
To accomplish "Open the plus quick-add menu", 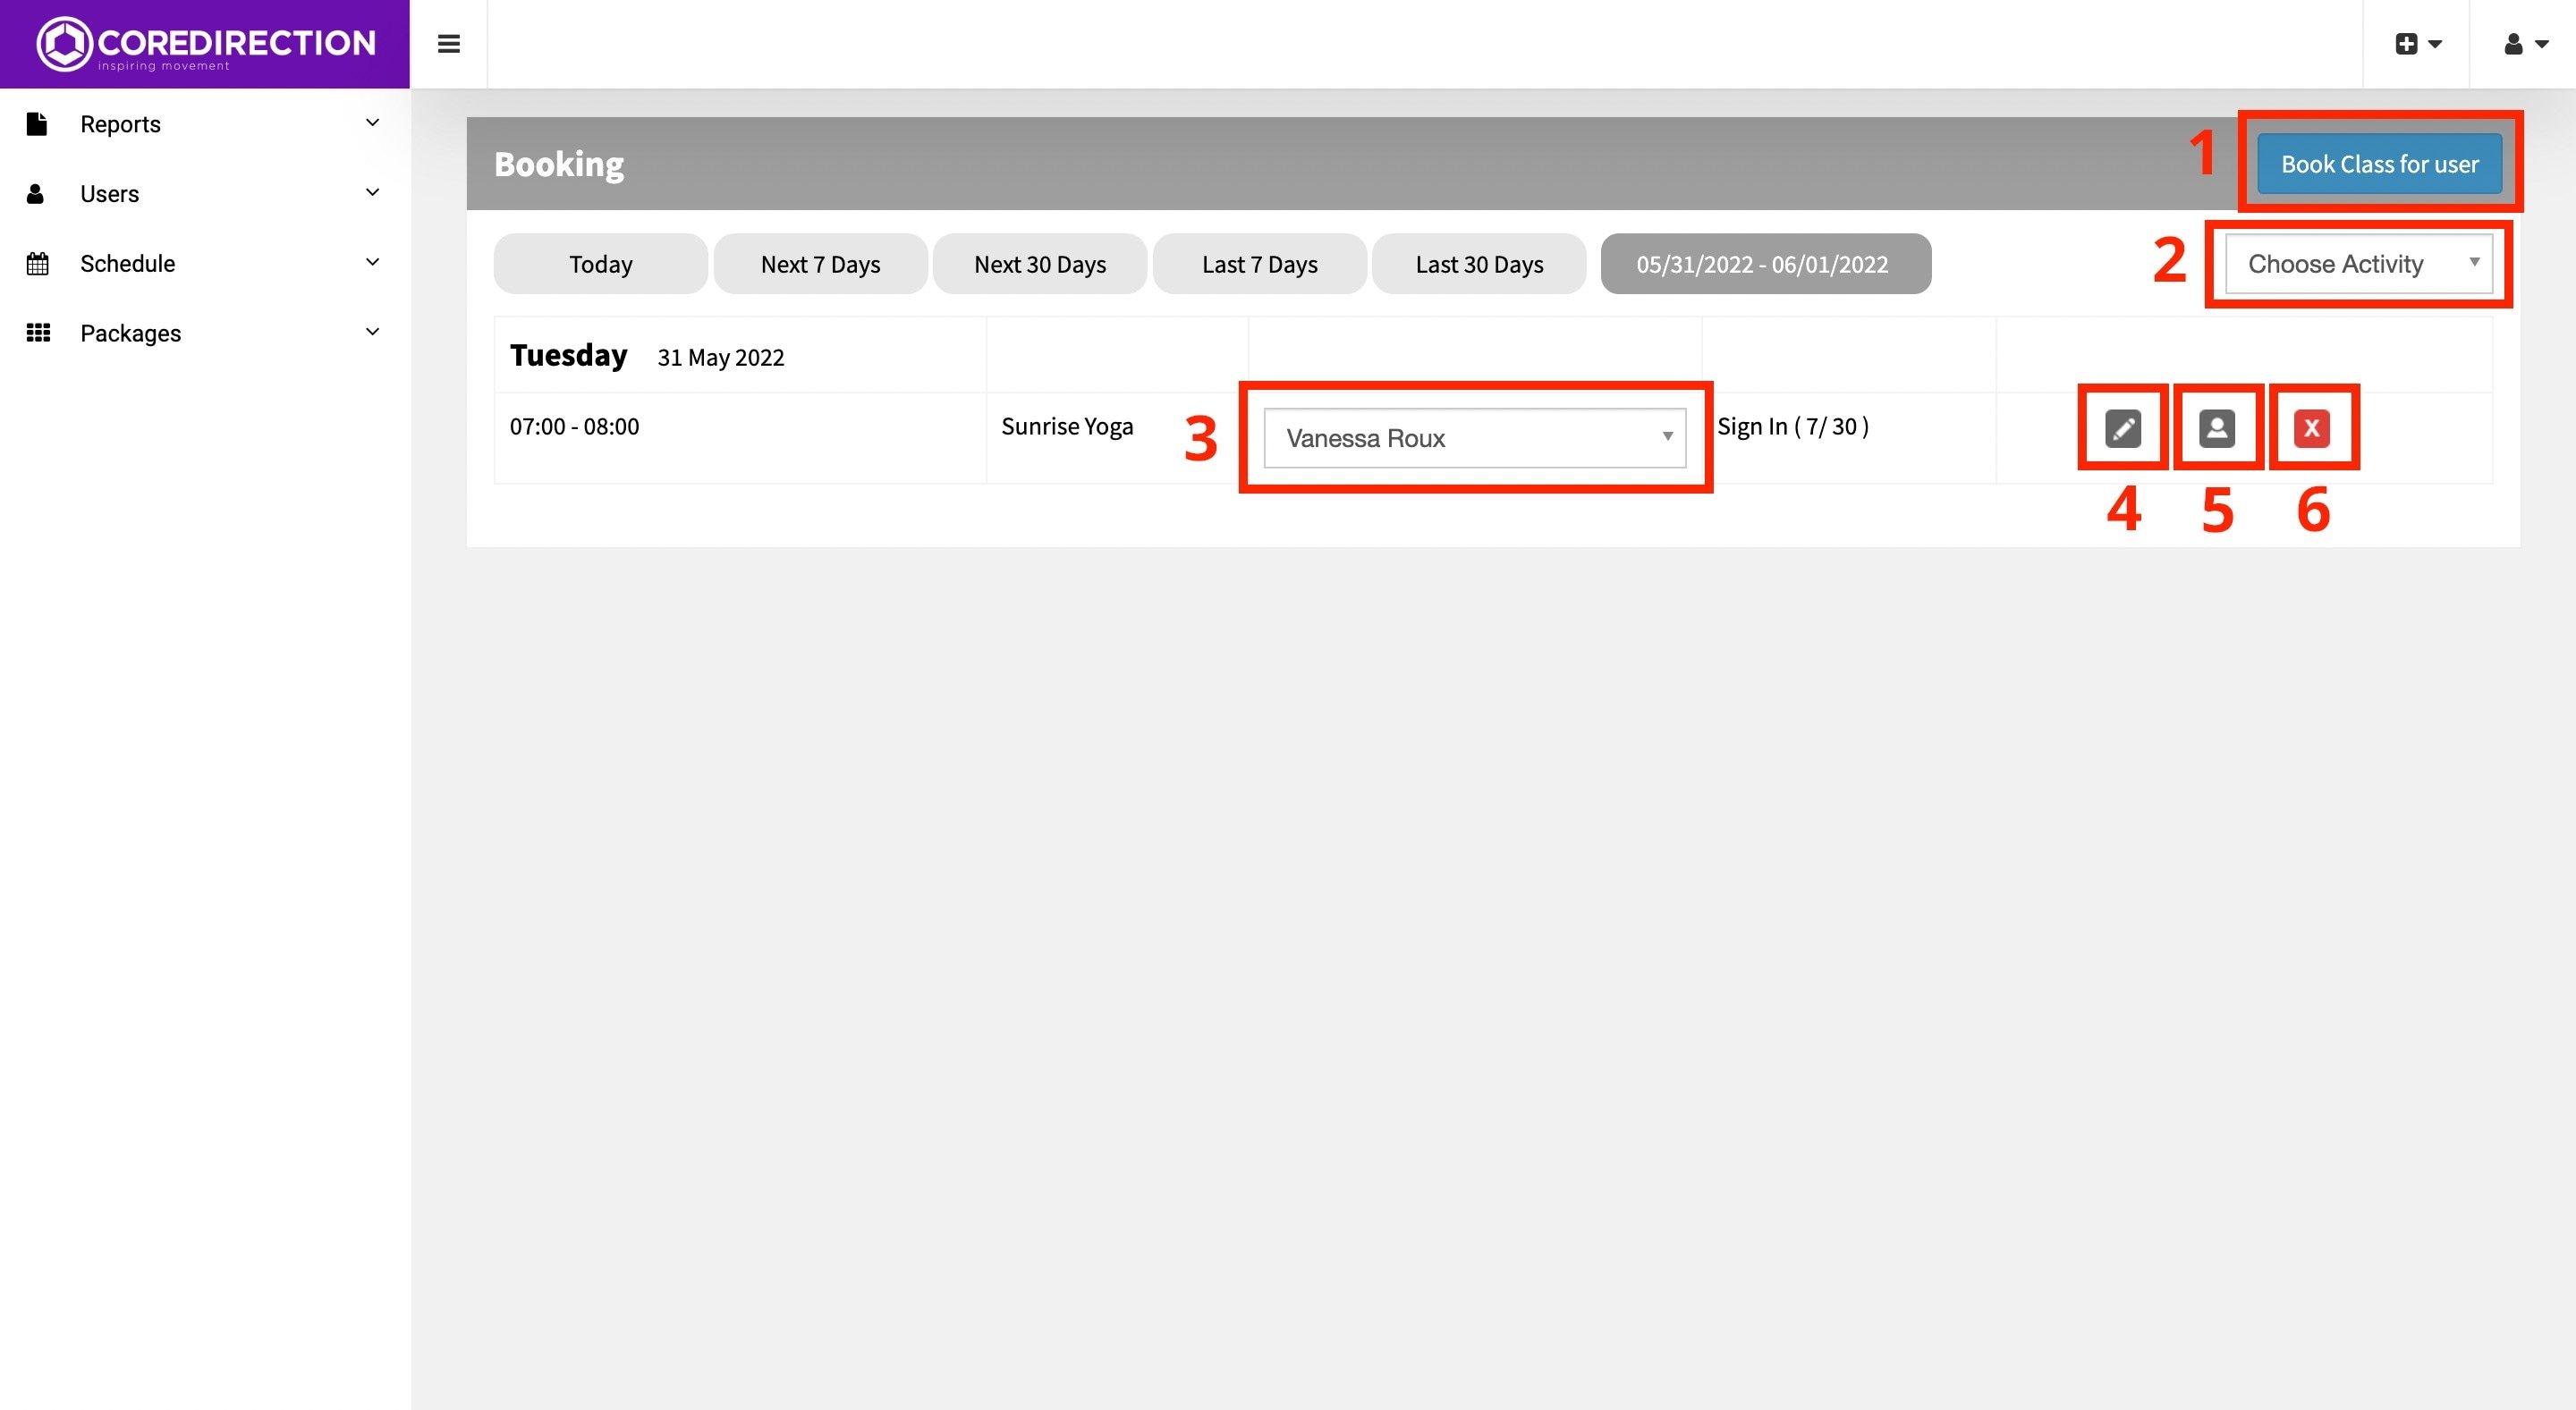I will coord(2418,44).
